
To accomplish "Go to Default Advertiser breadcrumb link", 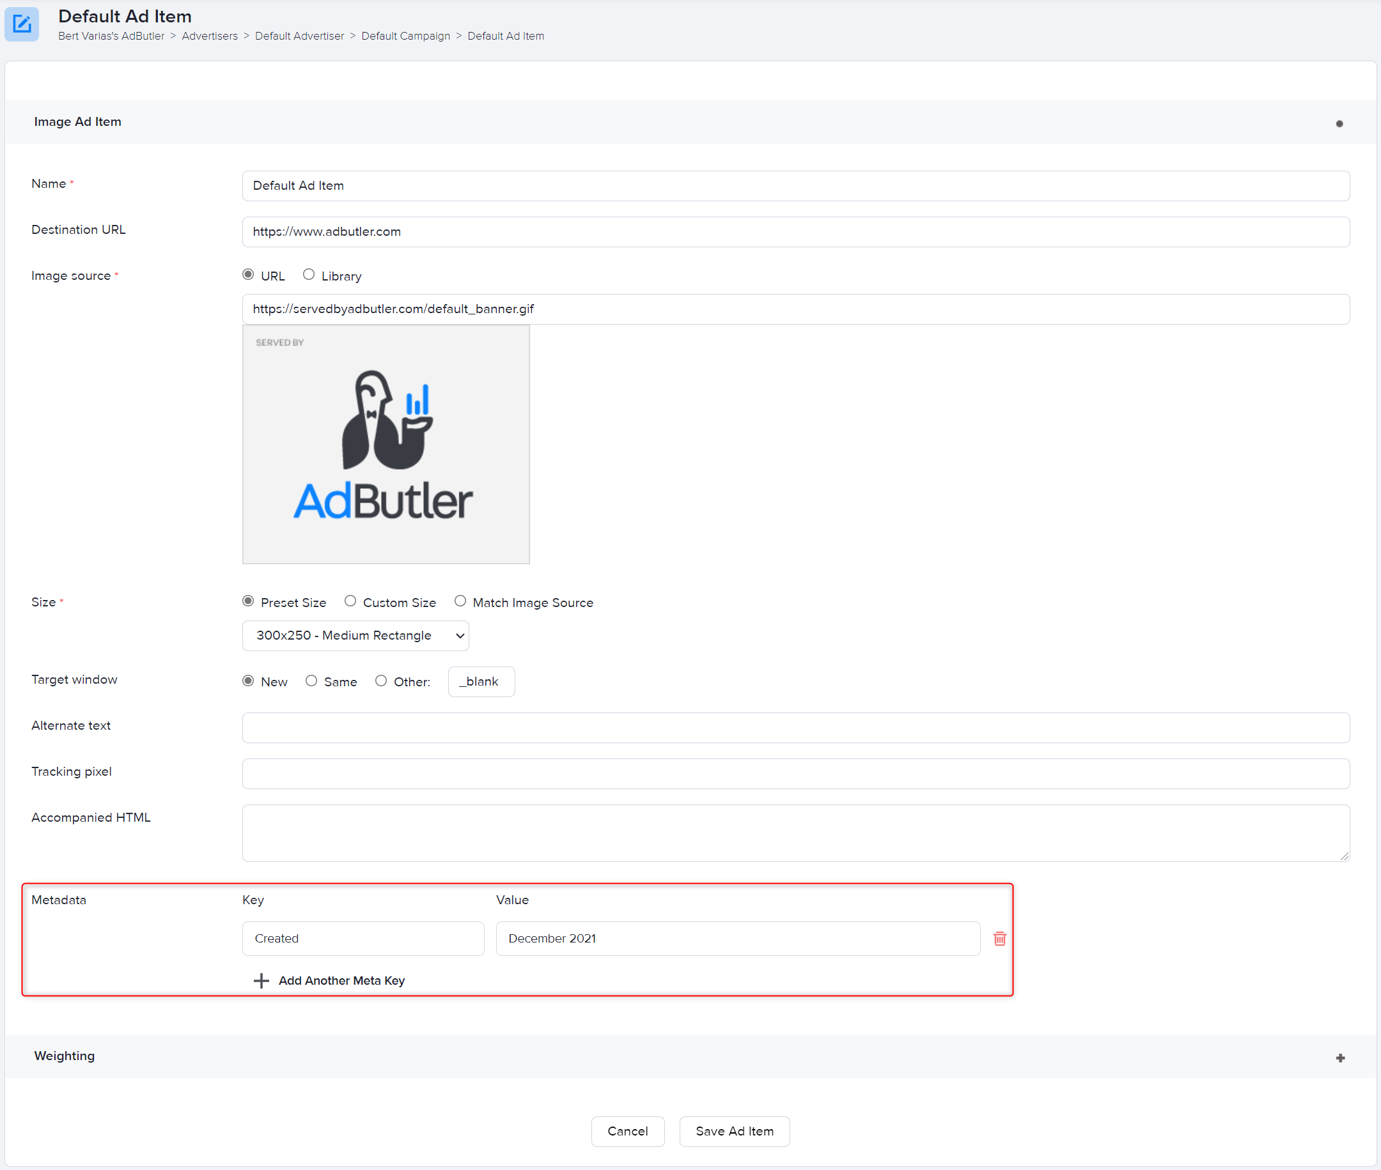I will pyautogui.click(x=299, y=36).
